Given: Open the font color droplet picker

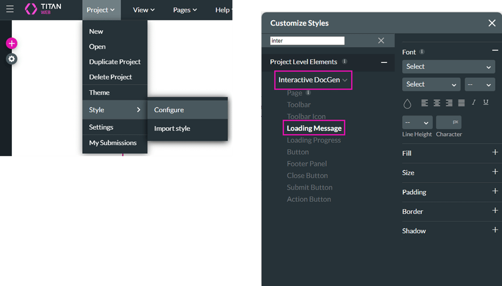Looking at the screenshot, I should [x=407, y=103].
